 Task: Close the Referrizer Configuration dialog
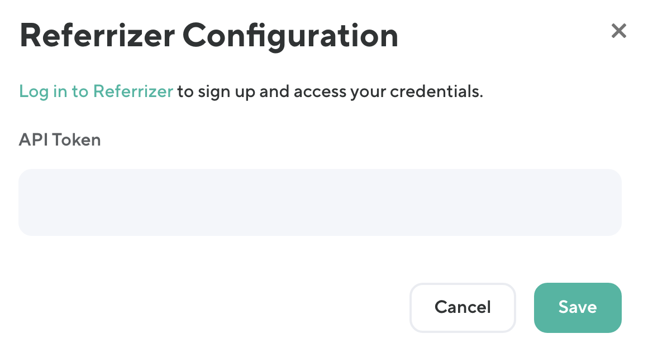pos(618,31)
